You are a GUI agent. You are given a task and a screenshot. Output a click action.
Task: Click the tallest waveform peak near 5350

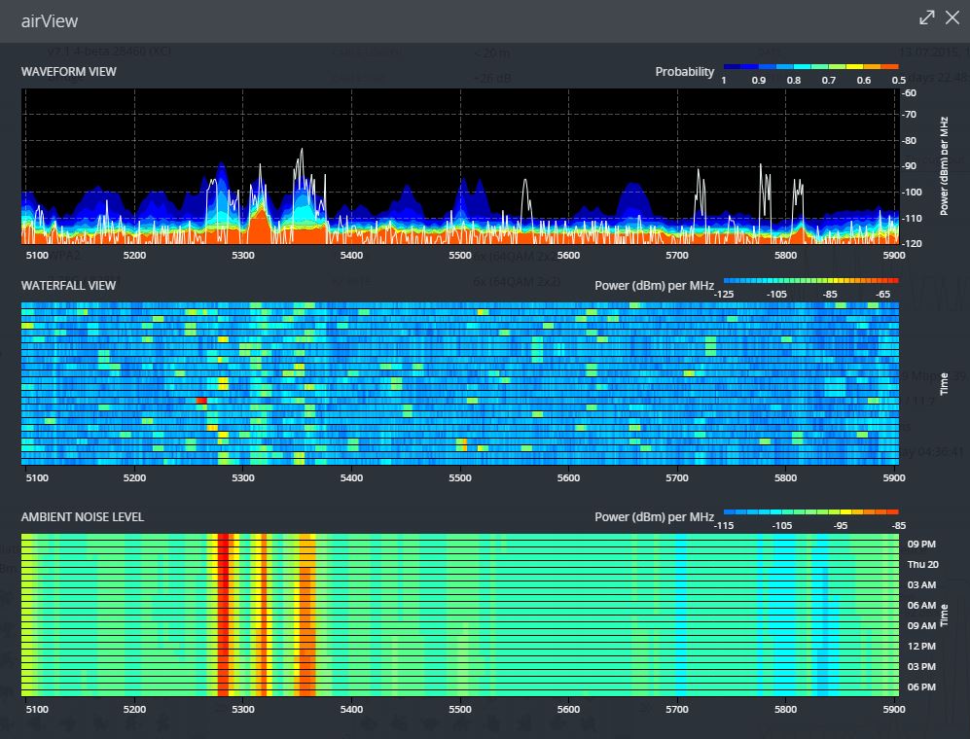coord(302,152)
